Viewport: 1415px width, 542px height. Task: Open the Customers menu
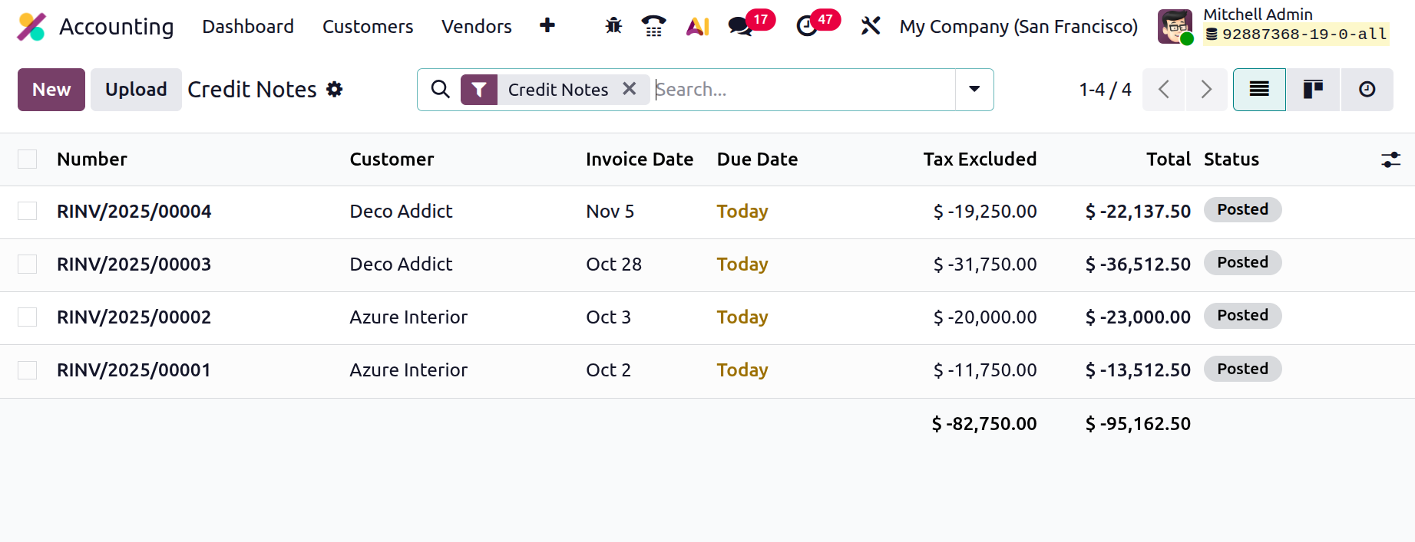coord(368,27)
